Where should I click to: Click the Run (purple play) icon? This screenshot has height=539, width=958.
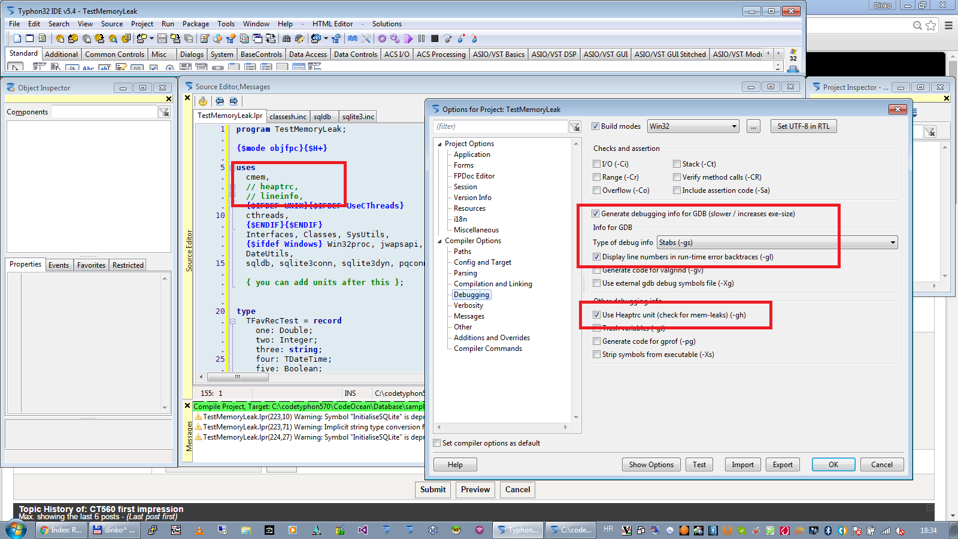click(408, 38)
